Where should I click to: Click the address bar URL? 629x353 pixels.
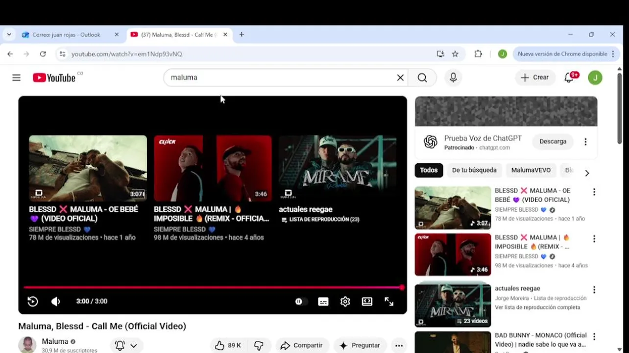127,54
